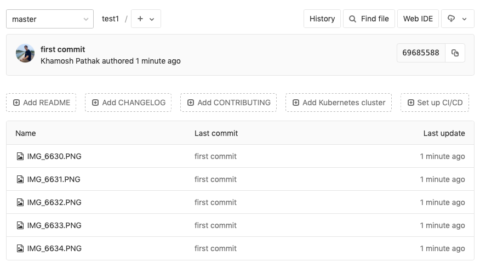Click the image file icon for IMG_6634.PNG
Screen dimensions: 480x267
tap(20, 248)
